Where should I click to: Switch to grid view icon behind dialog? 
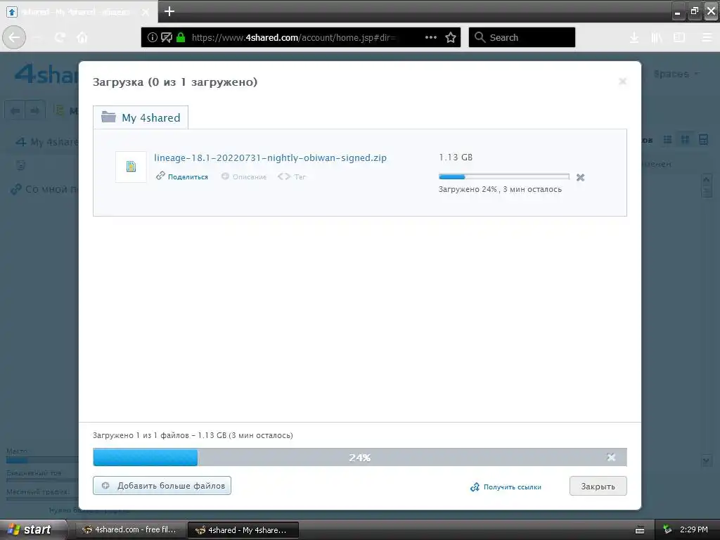[x=685, y=140]
